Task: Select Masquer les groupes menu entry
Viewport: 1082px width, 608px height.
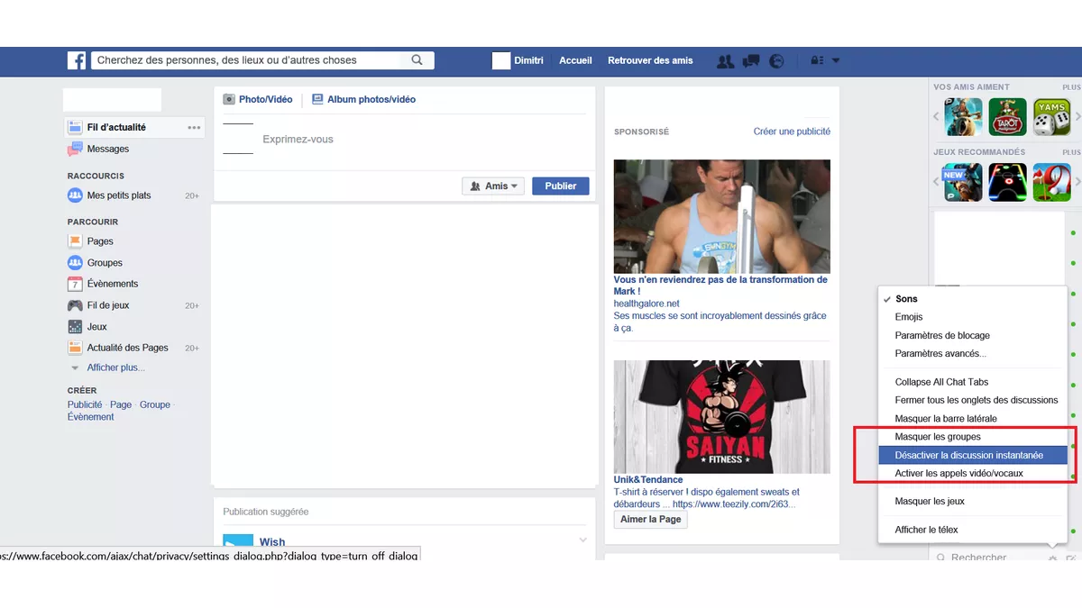Action: point(937,437)
